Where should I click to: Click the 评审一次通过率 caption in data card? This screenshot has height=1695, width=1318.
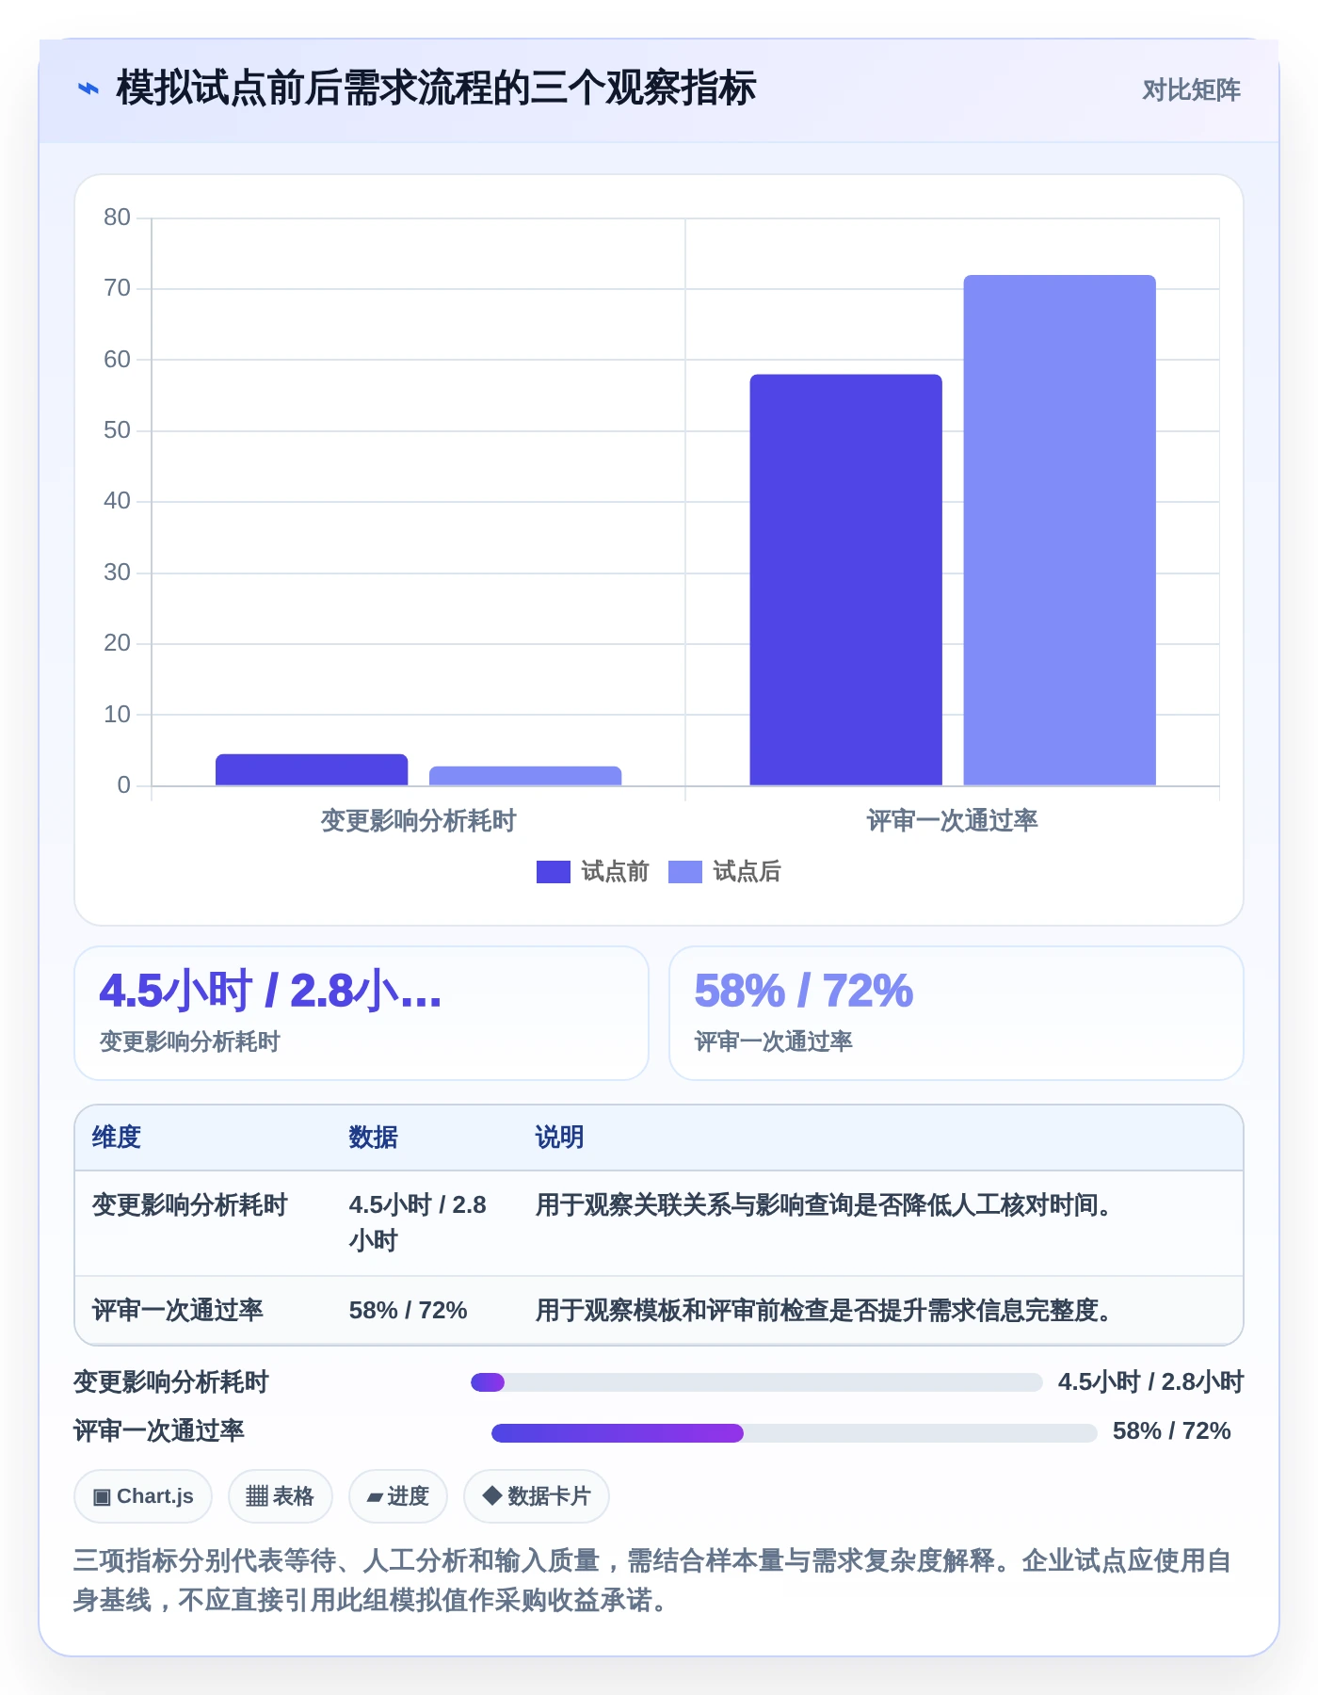click(x=774, y=1041)
